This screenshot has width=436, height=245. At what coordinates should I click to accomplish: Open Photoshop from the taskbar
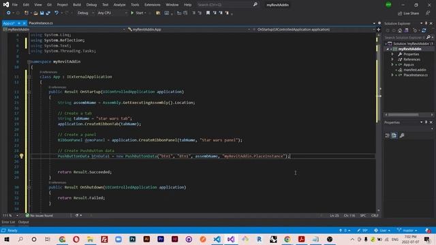click(x=132, y=239)
